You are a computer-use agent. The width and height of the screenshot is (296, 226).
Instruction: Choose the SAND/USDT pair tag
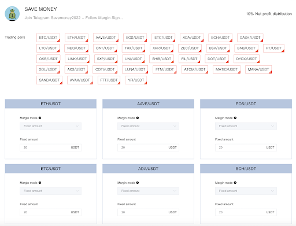tap(49, 80)
